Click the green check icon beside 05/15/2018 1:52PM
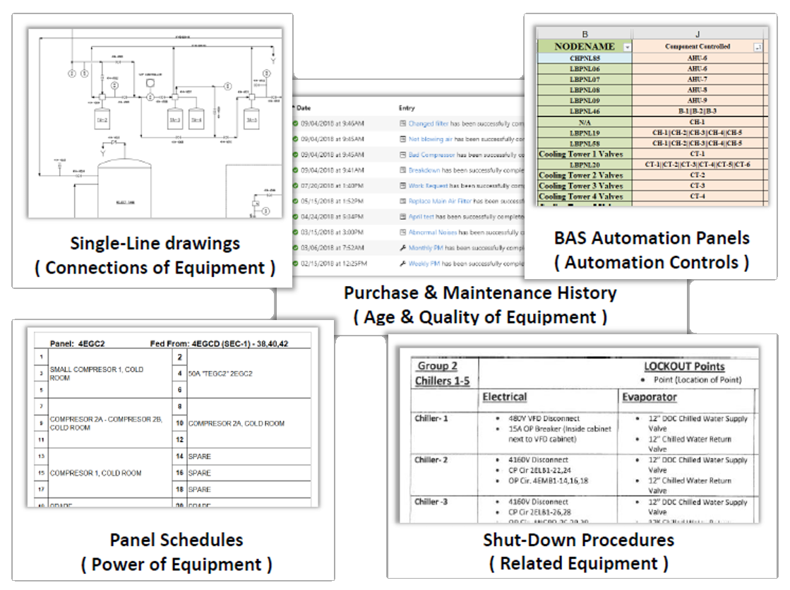Viewport: 790px width, 590px height. pos(295,201)
